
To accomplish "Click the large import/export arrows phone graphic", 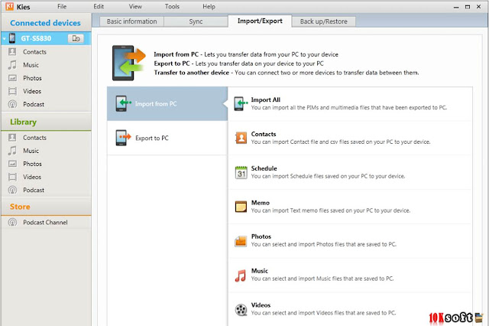I will 128,63.
